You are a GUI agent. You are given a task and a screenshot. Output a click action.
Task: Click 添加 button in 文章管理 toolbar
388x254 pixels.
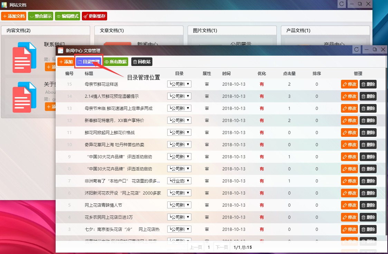66,62
